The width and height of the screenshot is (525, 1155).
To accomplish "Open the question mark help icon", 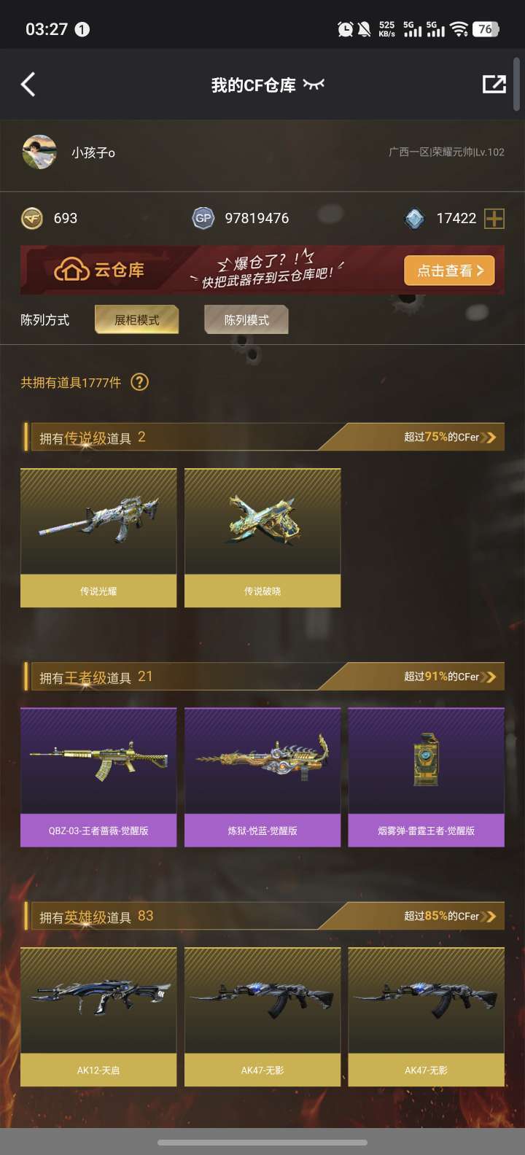I will pyautogui.click(x=139, y=382).
